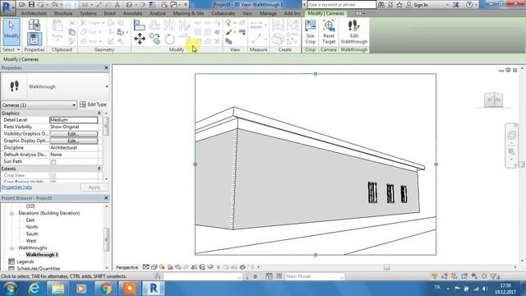Open Windows Explorer folder on taskbar

click(x=58, y=289)
